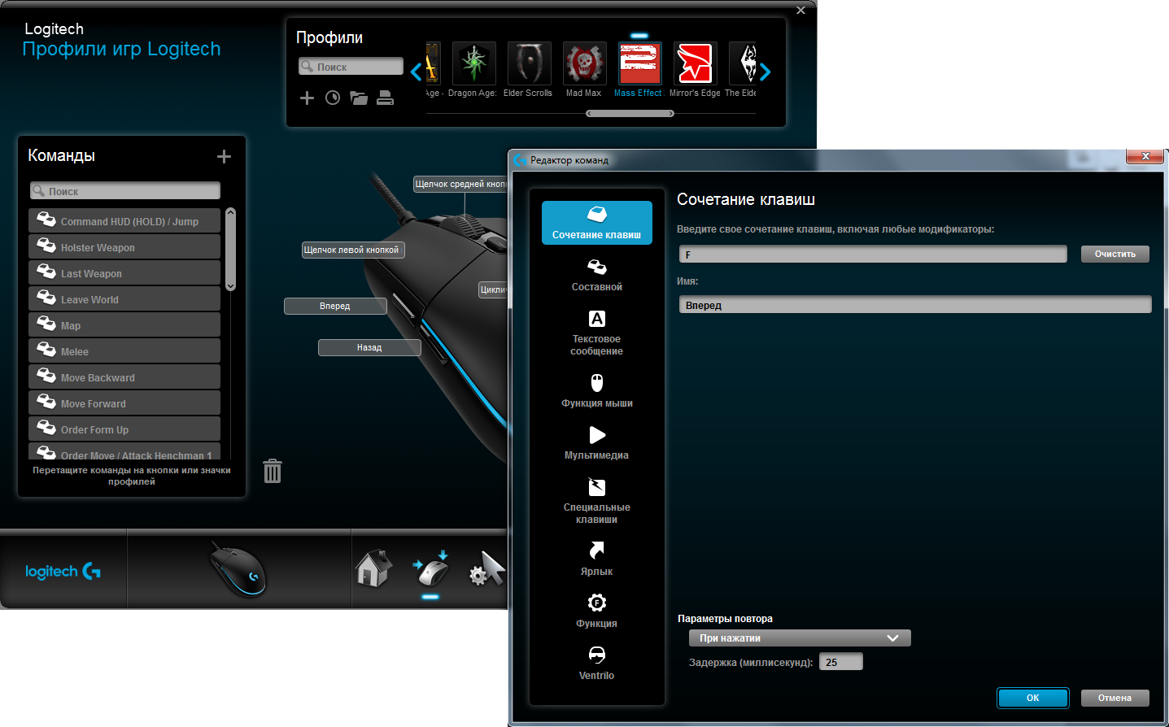Create new profile with plus icon

[x=307, y=98]
